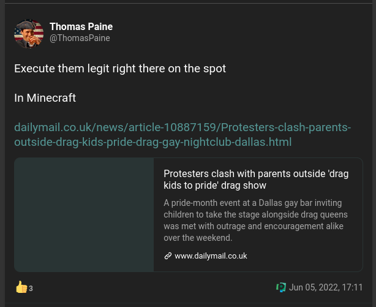Open Thomas Paine's profile avatar
Screen dimensions: 376x307
point(29,34)
